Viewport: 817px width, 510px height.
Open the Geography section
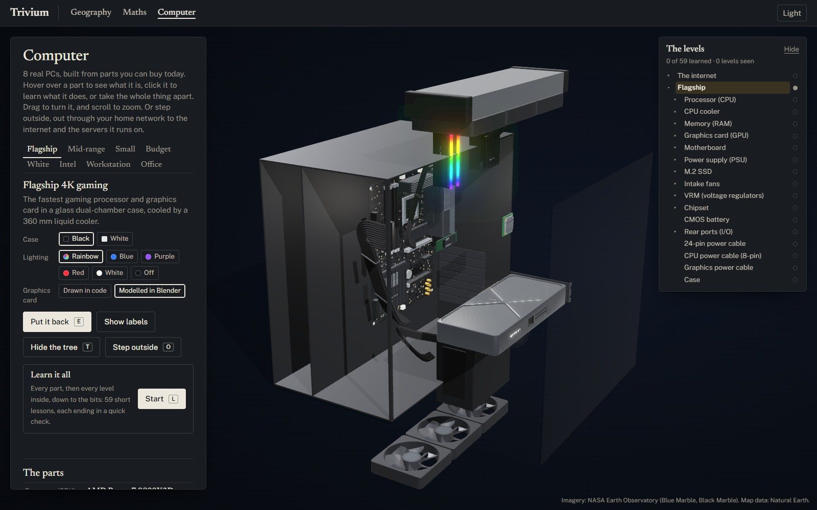click(91, 12)
